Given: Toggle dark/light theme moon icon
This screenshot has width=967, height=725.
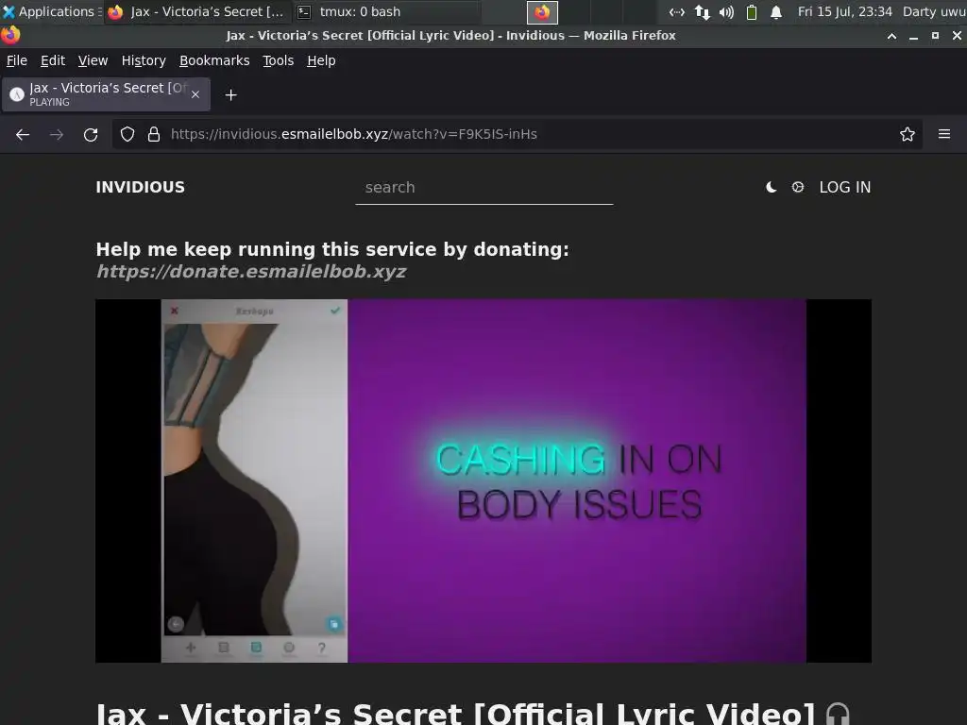Looking at the screenshot, I should (771, 188).
